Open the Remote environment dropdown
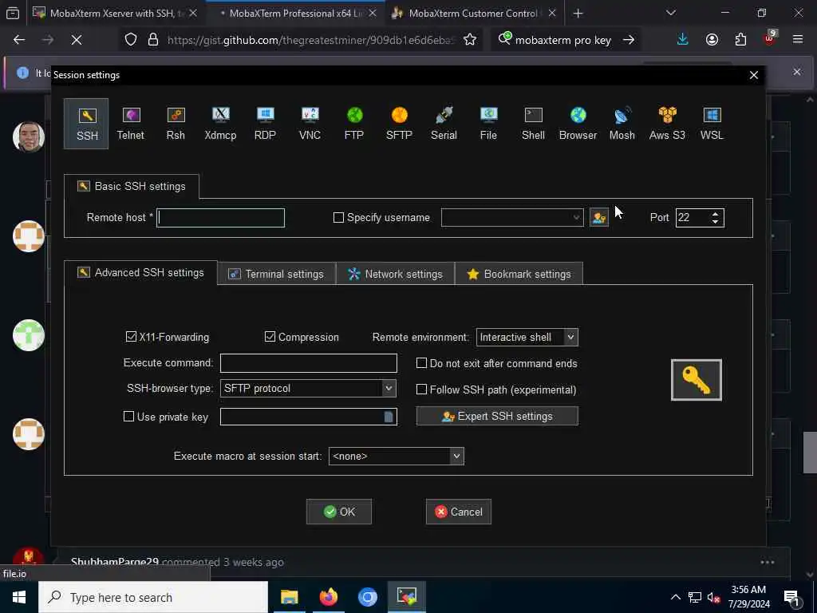The height and width of the screenshot is (613, 817). click(x=571, y=338)
